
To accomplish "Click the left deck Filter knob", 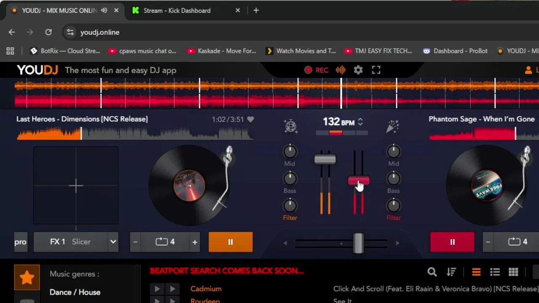I will click(290, 206).
